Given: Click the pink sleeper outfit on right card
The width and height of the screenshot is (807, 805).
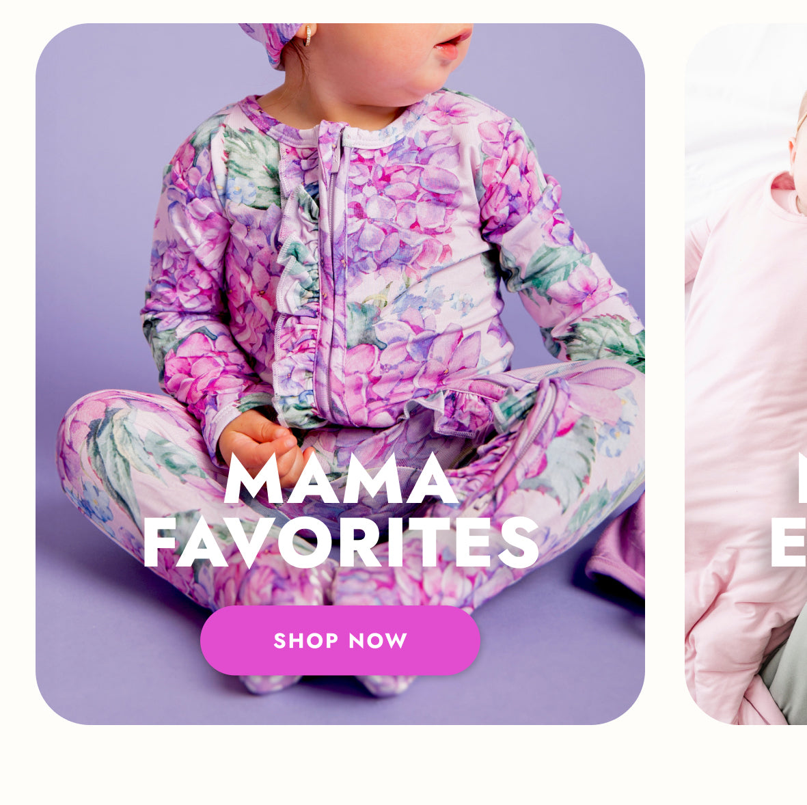Looking at the screenshot, I should (x=741, y=386).
